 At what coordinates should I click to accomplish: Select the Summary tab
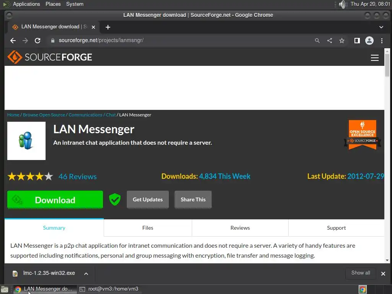tap(54, 228)
